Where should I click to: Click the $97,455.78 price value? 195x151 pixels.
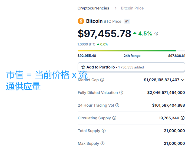coord(104,34)
